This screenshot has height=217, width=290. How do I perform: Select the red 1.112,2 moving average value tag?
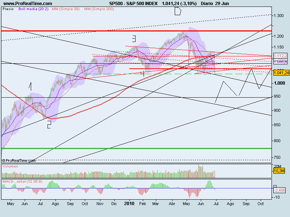(280, 56)
